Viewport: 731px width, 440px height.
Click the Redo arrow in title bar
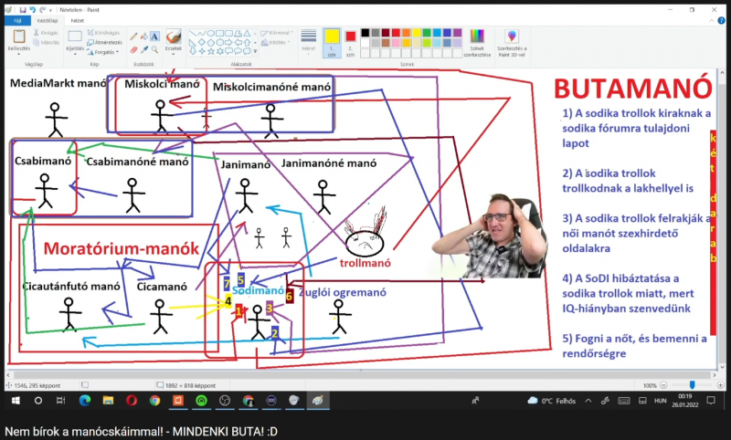point(42,9)
